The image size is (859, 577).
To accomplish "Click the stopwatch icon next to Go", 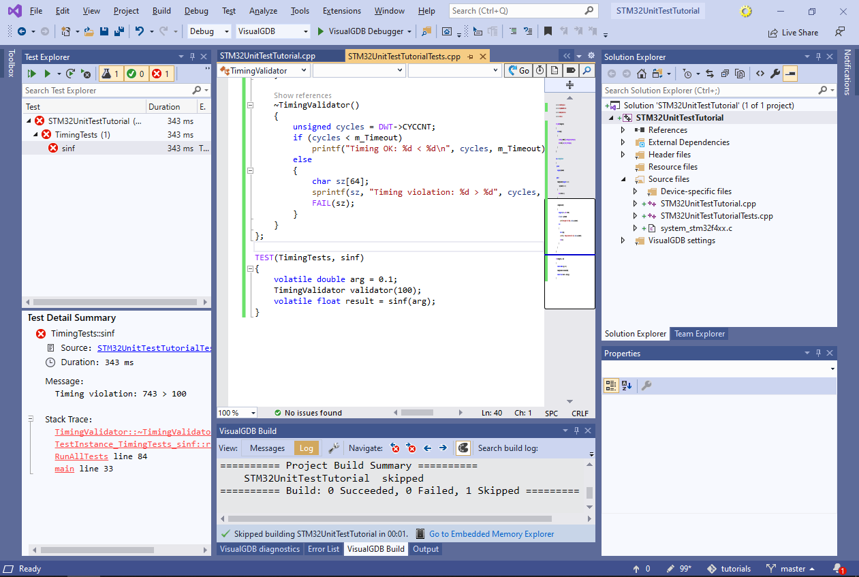I will coord(540,70).
